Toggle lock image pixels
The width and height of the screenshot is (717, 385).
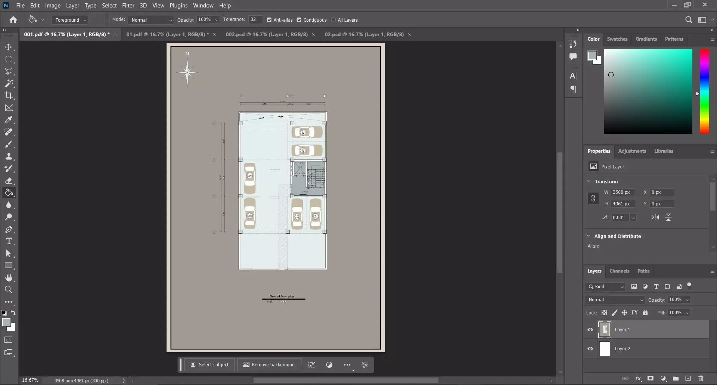[x=614, y=313]
